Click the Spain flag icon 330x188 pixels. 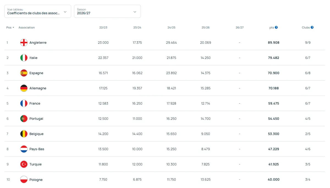pyautogui.click(x=24, y=73)
